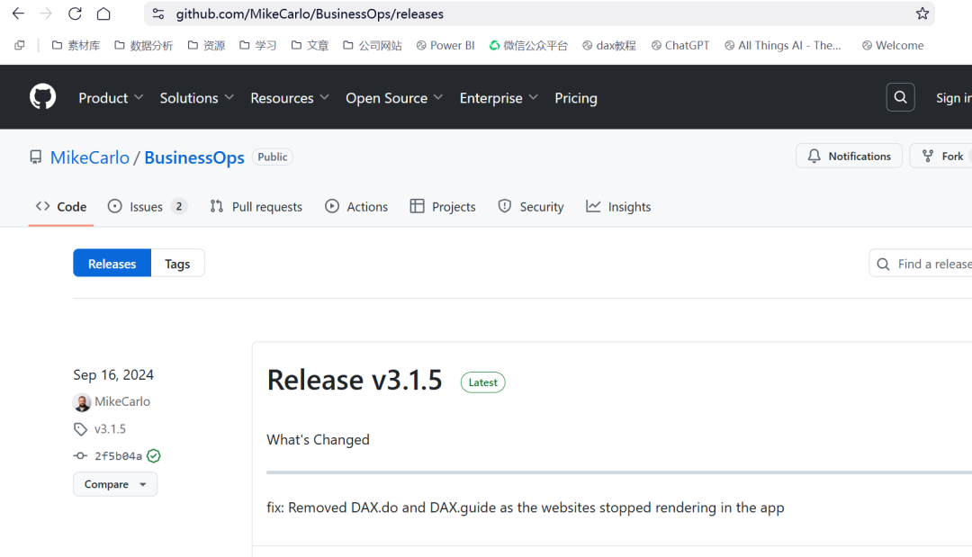This screenshot has width=972, height=557.
Task: Open the 数据分析 bookmark folder
Action: tap(144, 45)
